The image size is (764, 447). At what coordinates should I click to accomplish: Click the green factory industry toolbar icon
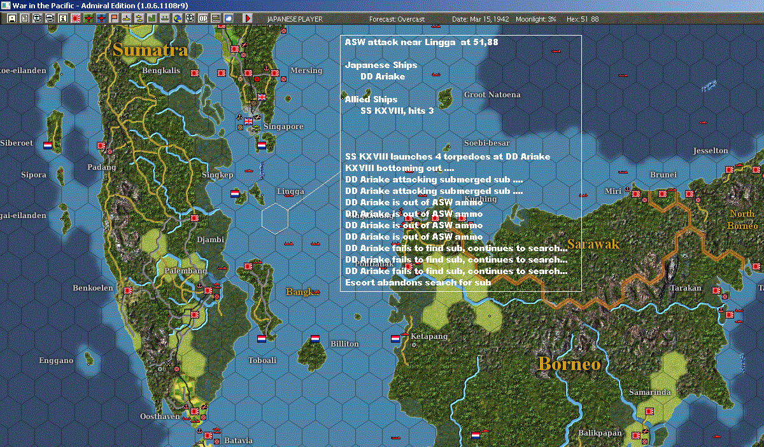(152, 18)
